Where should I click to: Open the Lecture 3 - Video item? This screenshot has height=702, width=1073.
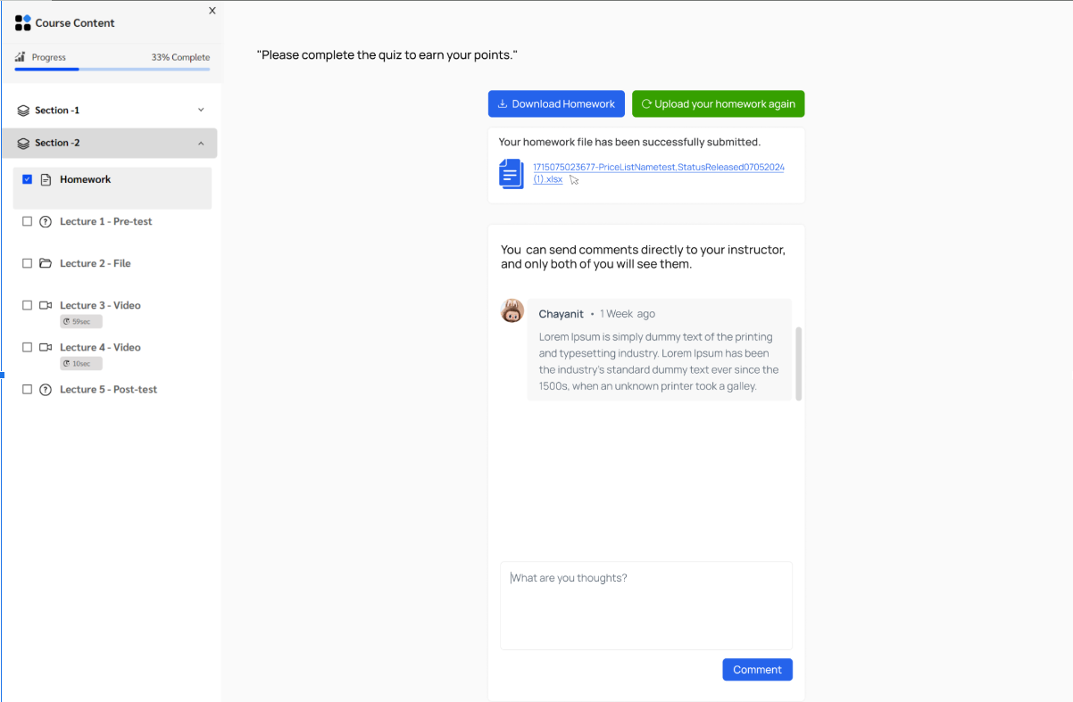(100, 305)
